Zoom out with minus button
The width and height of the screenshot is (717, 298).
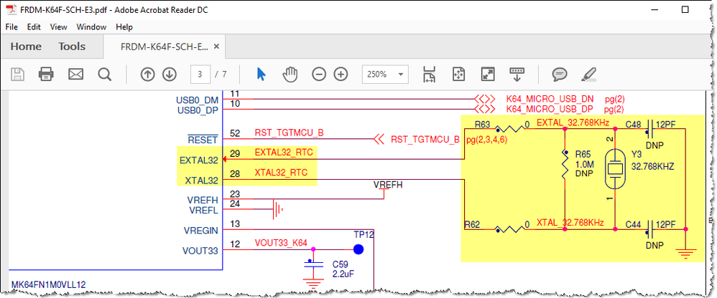click(x=319, y=74)
